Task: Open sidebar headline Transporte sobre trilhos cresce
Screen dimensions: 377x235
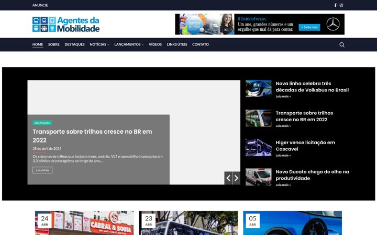Action: pyautogui.click(x=304, y=116)
